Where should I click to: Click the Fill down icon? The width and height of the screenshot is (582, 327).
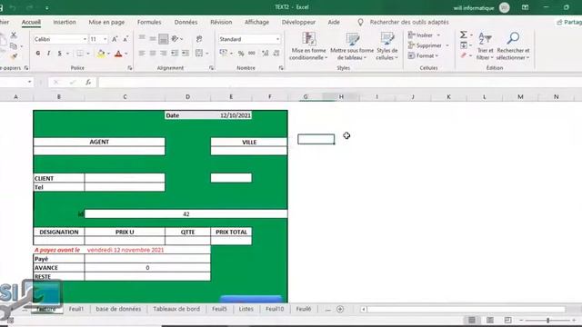tap(464, 45)
